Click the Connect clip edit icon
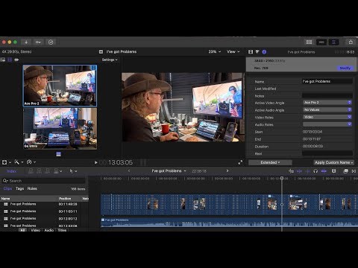 tap(31, 171)
